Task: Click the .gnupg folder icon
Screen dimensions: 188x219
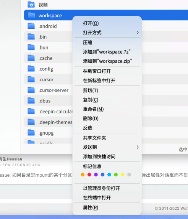Action: pos(31,133)
